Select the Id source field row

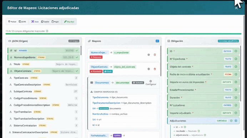(44, 51)
